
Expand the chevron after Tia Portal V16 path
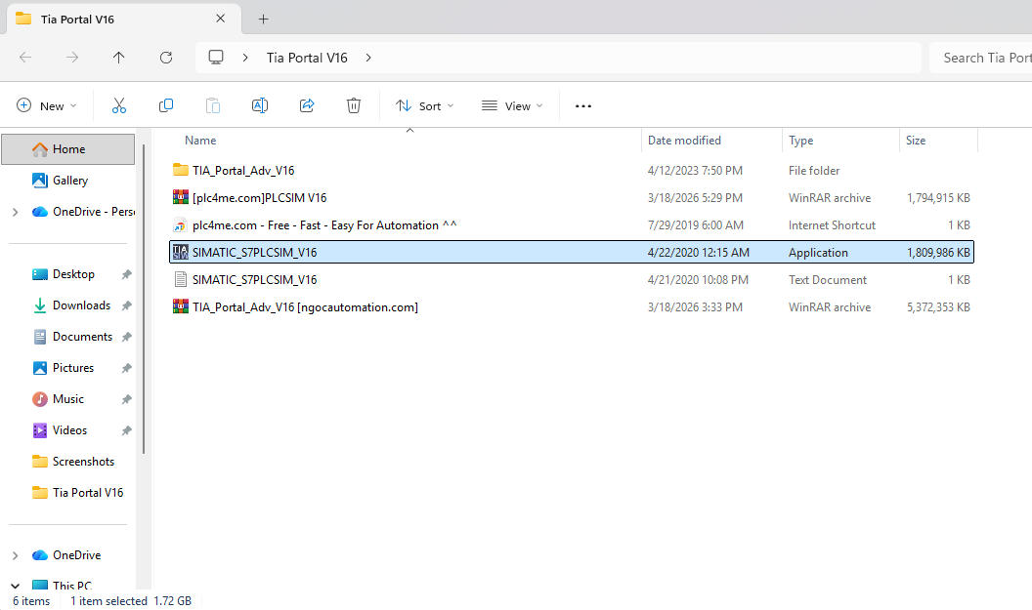(368, 58)
